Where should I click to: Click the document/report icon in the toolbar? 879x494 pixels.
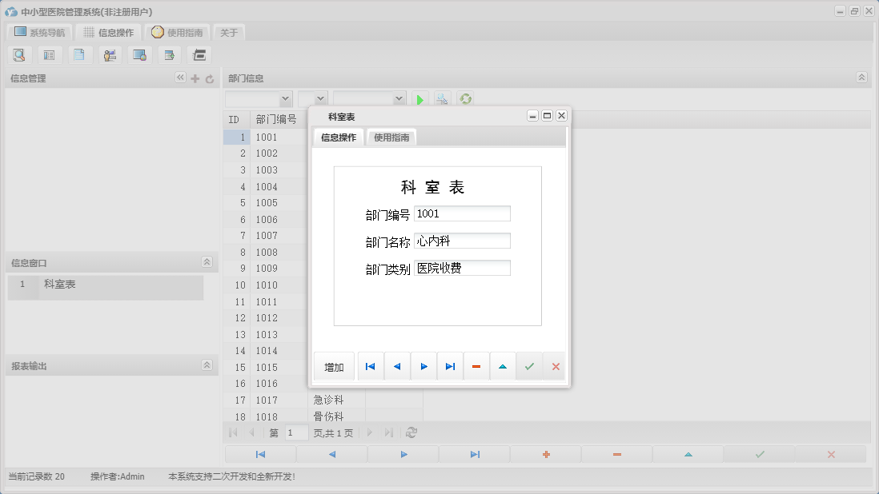pyautogui.click(x=80, y=54)
